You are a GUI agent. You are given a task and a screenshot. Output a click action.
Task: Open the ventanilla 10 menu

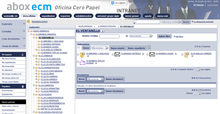coord(11,16)
